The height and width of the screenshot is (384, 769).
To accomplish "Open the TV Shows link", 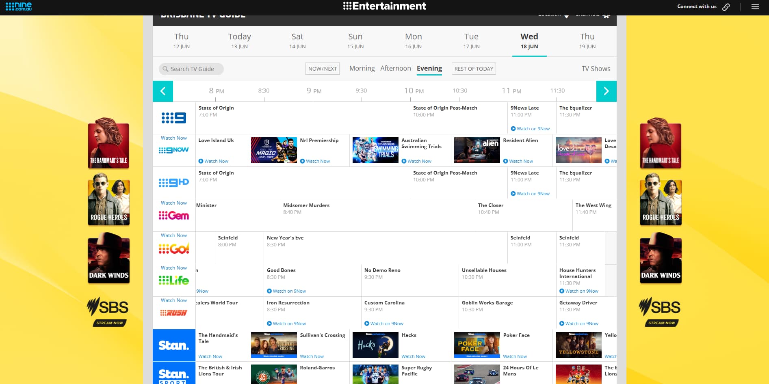I will tap(596, 69).
